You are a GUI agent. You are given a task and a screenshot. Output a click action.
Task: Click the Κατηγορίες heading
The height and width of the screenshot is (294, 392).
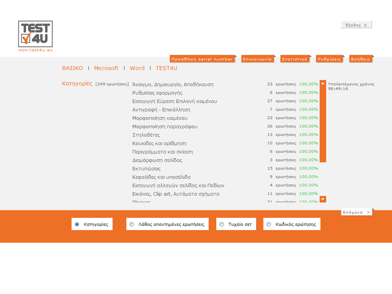tap(77, 83)
